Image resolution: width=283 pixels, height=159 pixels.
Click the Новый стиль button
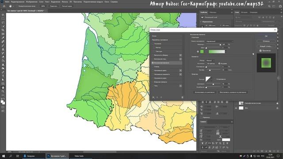(x=266, y=46)
